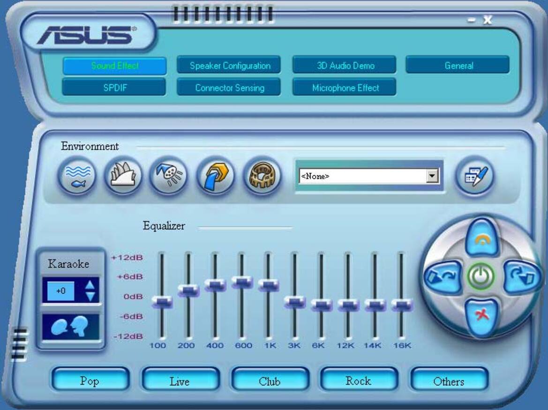548x410 pixels.
Task: Open the Speaker Configuration tab
Action: (229, 65)
